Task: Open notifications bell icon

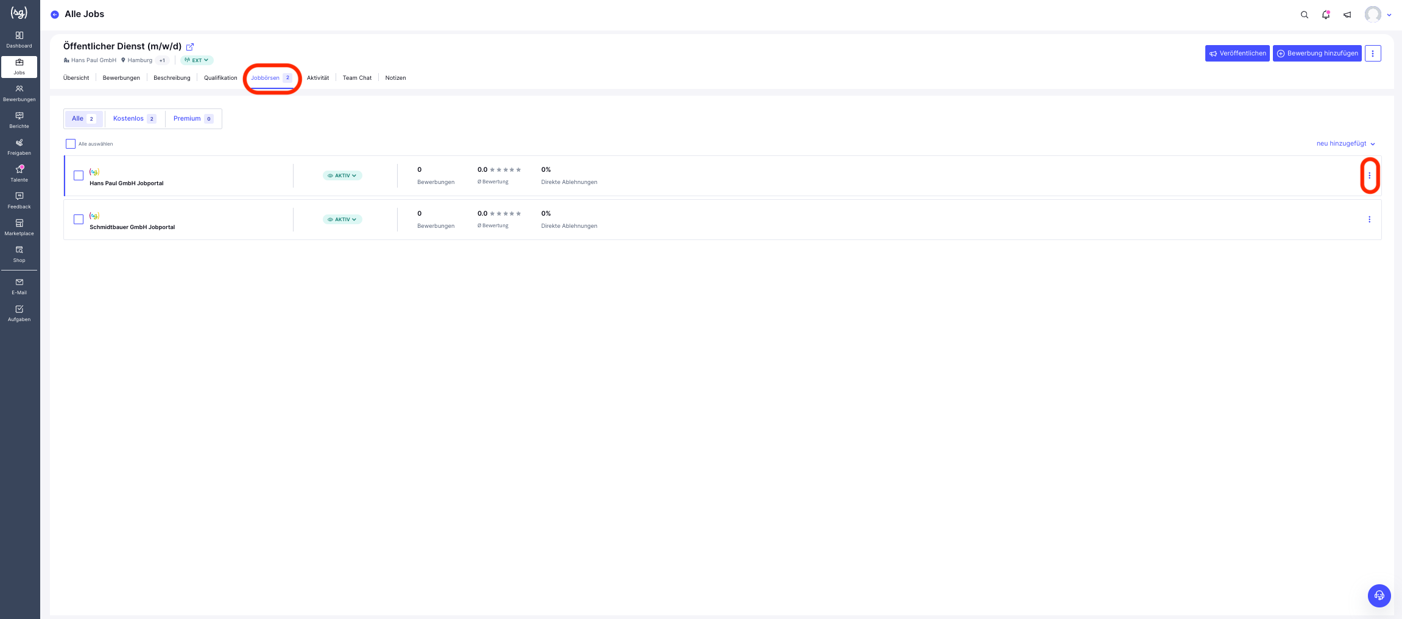Action: tap(1326, 15)
